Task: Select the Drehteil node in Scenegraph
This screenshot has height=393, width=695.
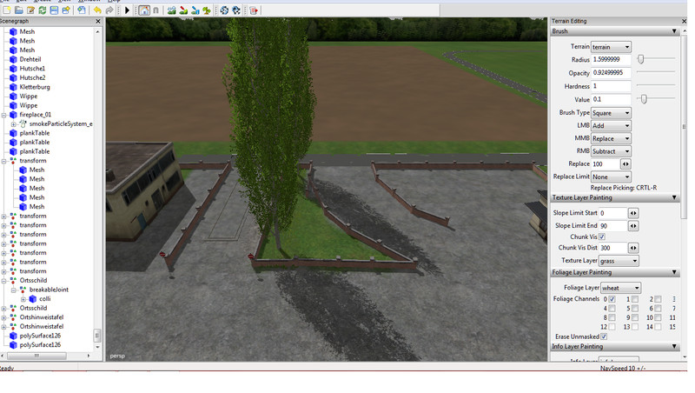Action: pyautogui.click(x=30, y=59)
